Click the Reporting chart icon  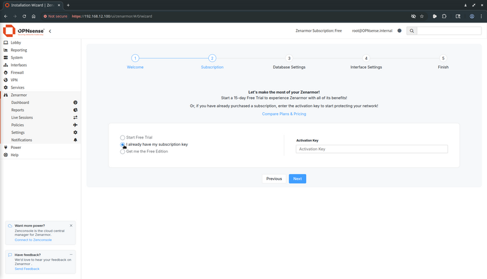pos(5,50)
